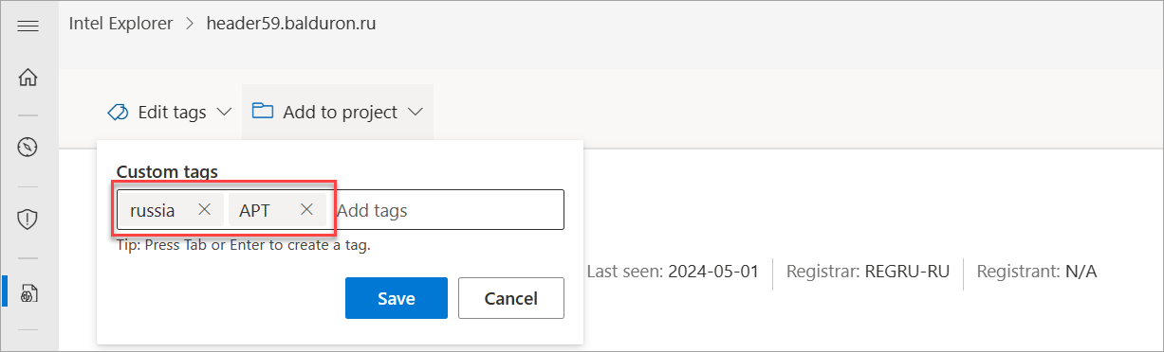The height and width of the screenshot is (352, 1164).
Task: Open the Add to project menu
Action: click(x=338, y=113)
